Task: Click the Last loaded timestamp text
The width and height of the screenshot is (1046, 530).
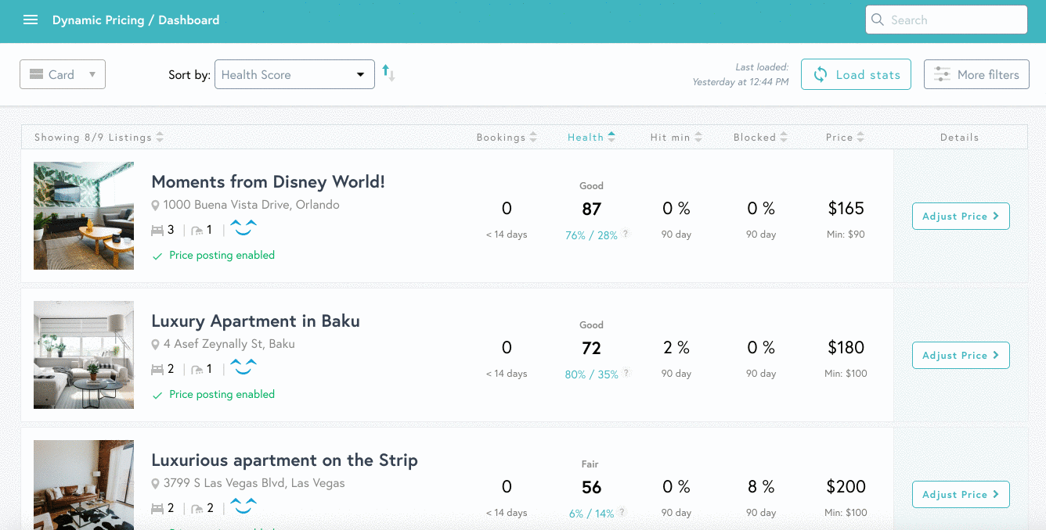Action: click(741, 74)
